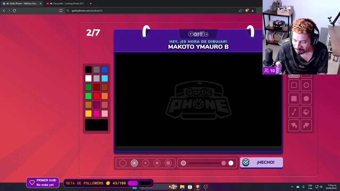Viewport: 340px width, 191px height.
Task: Show hidden system tray icons
Action: click(x=292, y=187)
